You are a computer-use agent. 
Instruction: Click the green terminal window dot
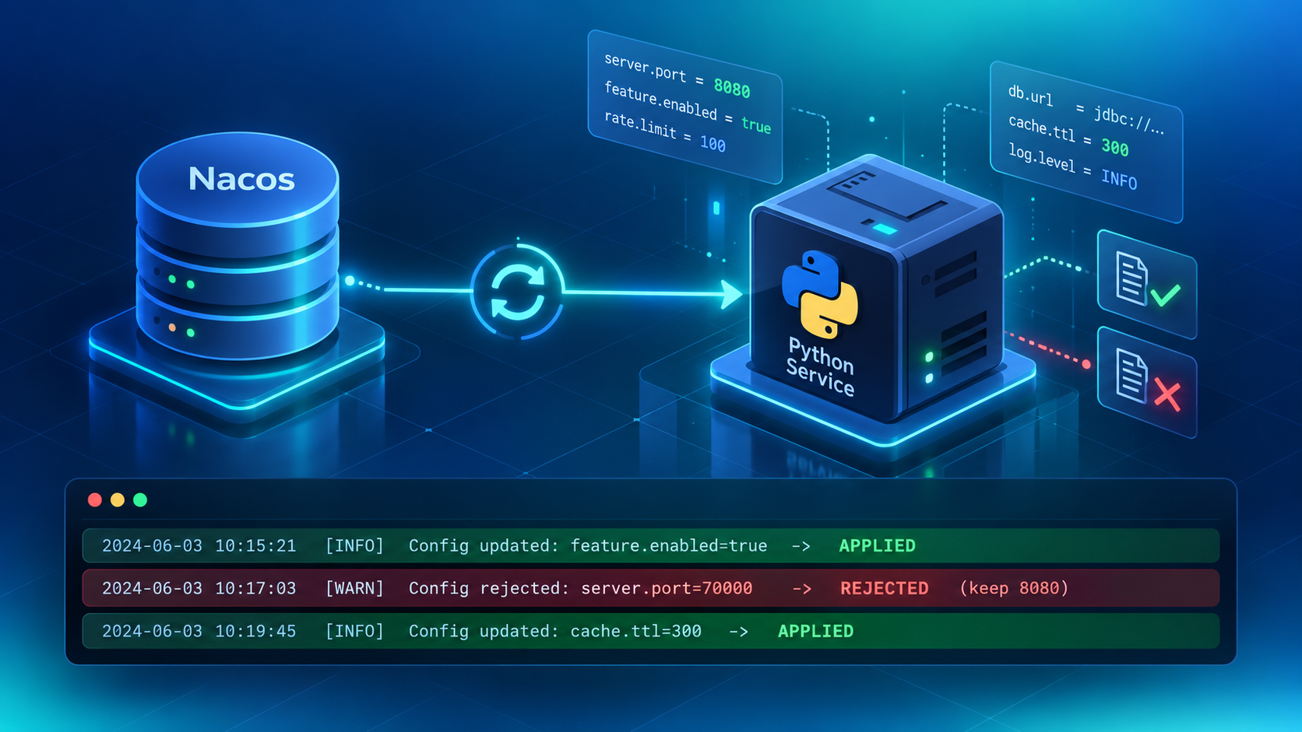click(x=140, y=499)
